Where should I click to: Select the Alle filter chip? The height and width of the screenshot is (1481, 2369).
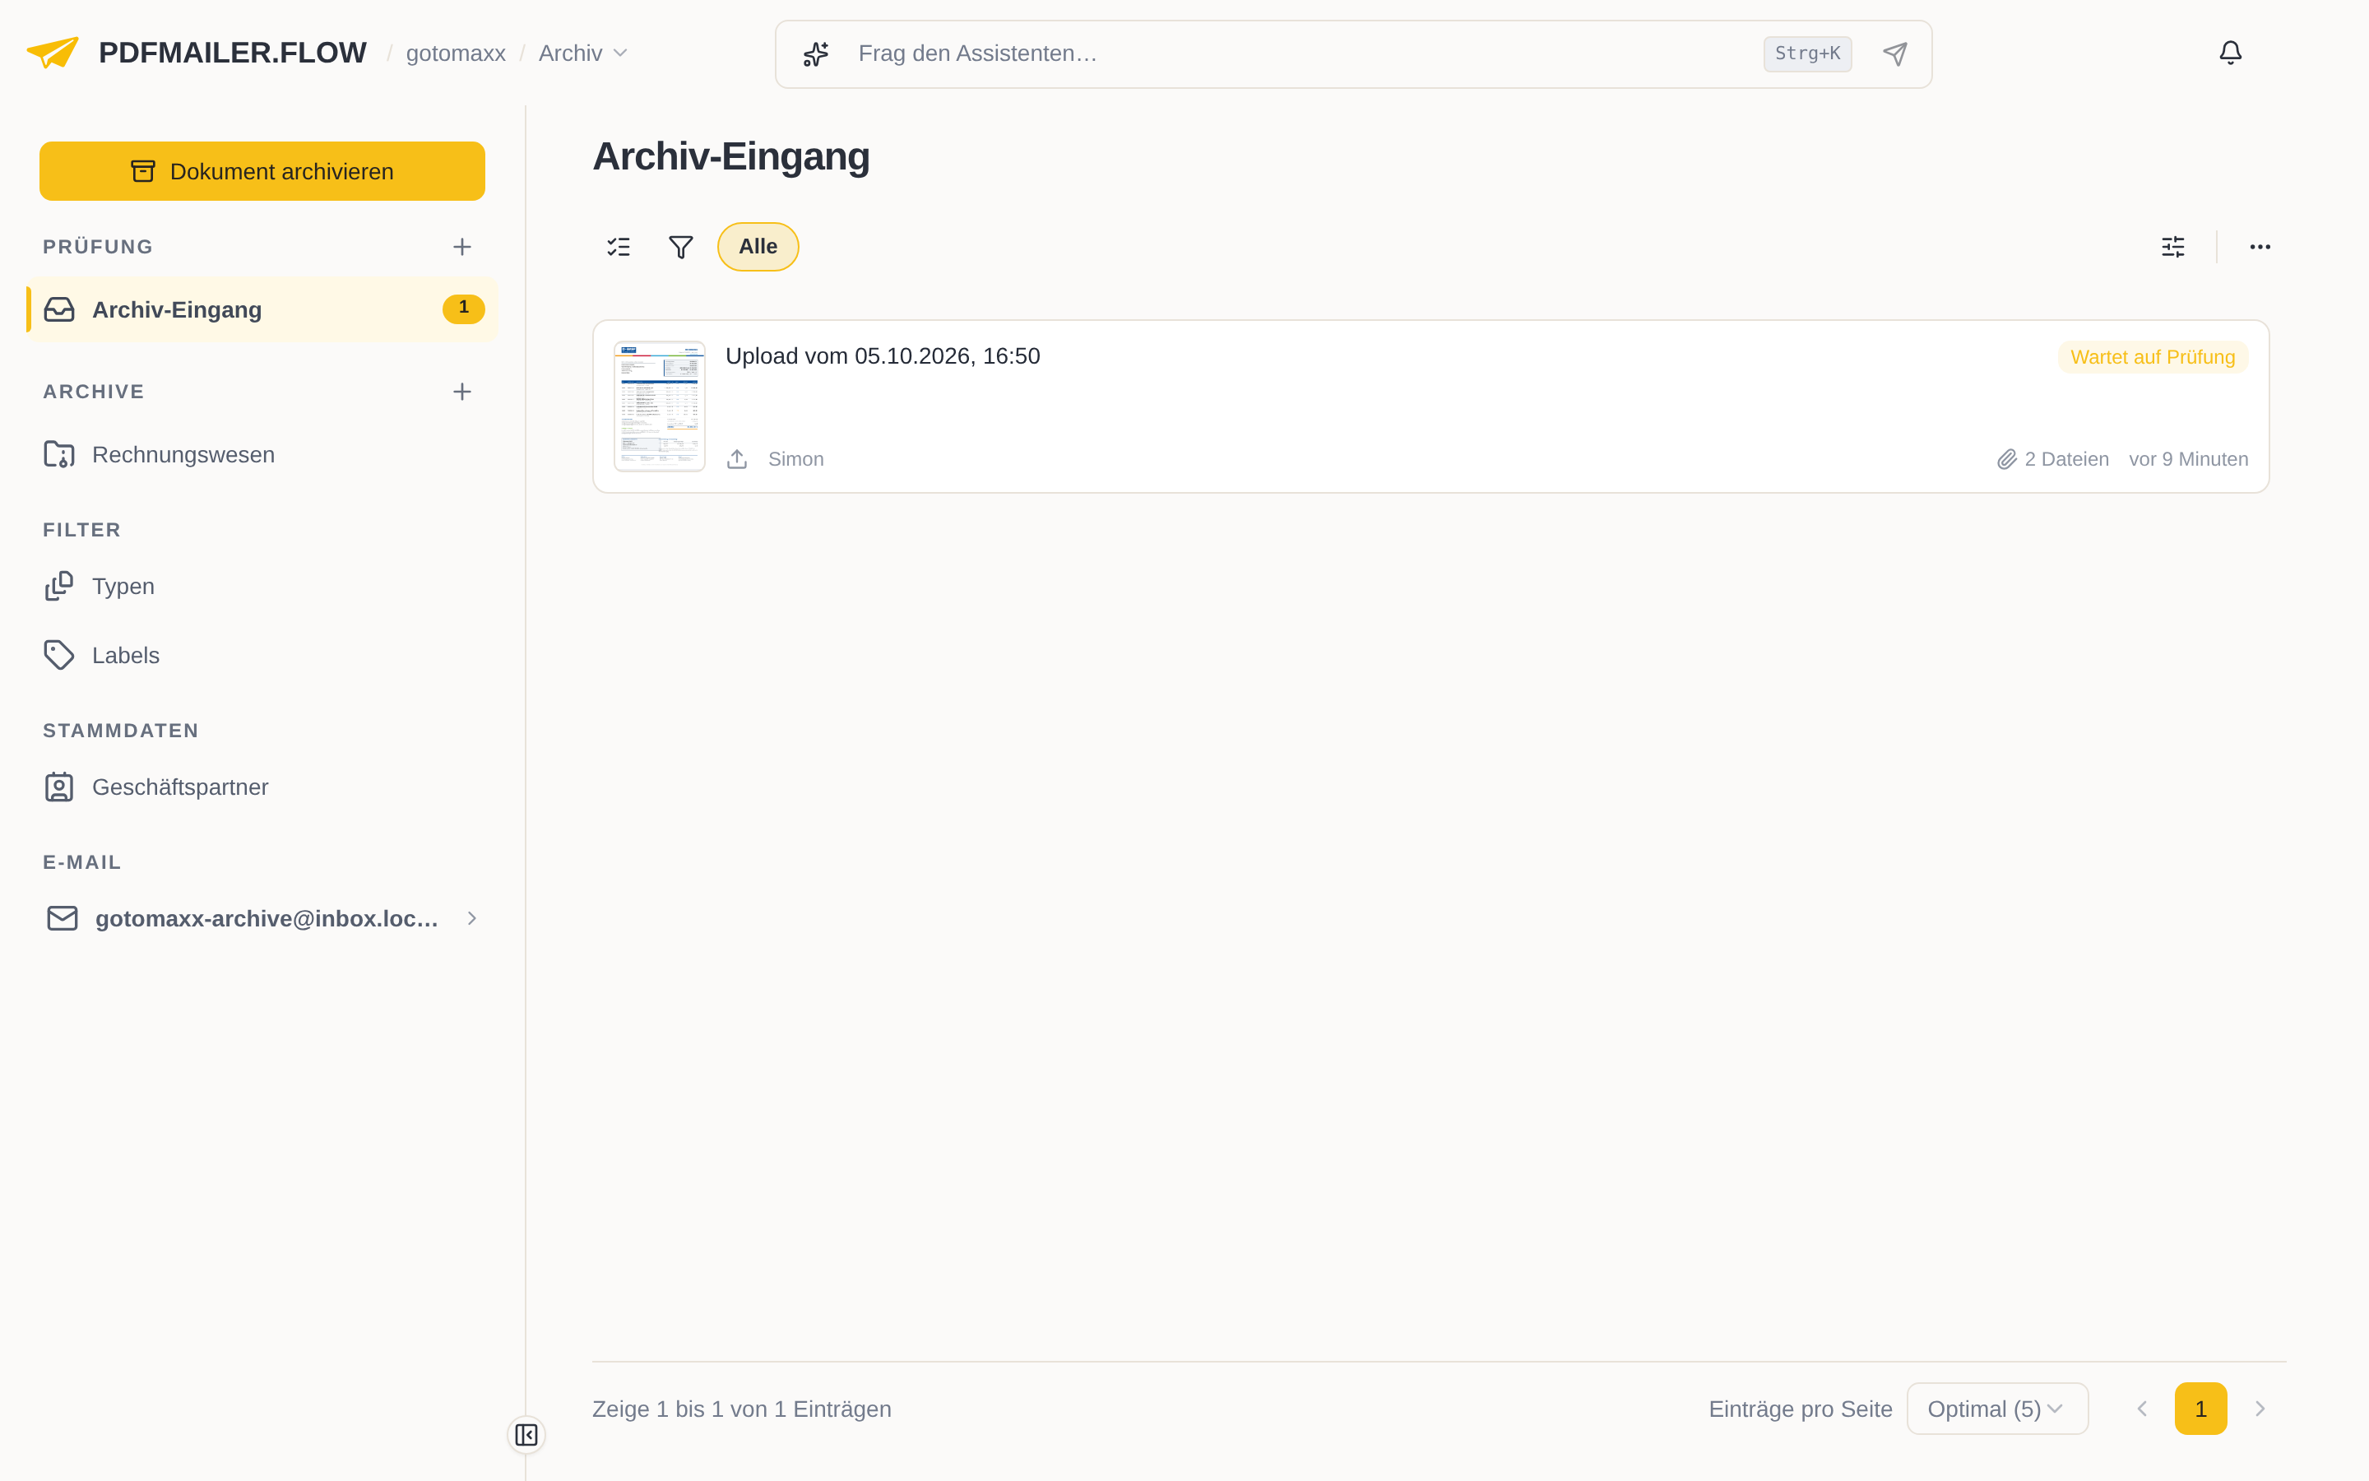758,247
